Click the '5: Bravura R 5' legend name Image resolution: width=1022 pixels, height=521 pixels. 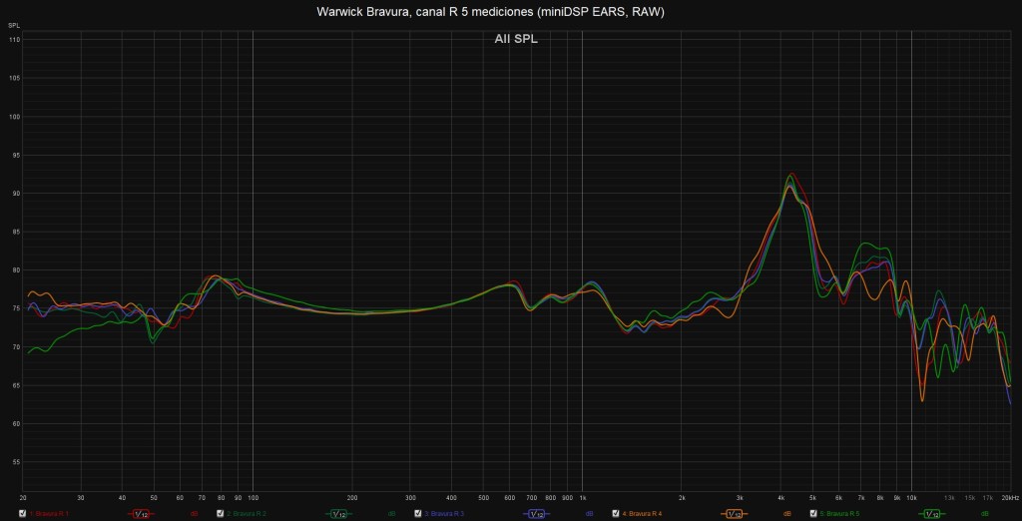(841, 514)
